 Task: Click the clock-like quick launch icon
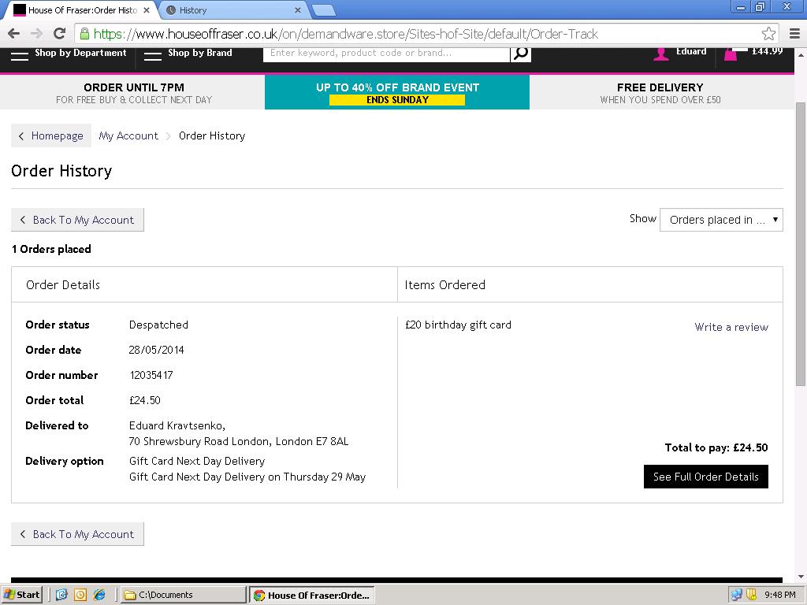click(80, 595)
